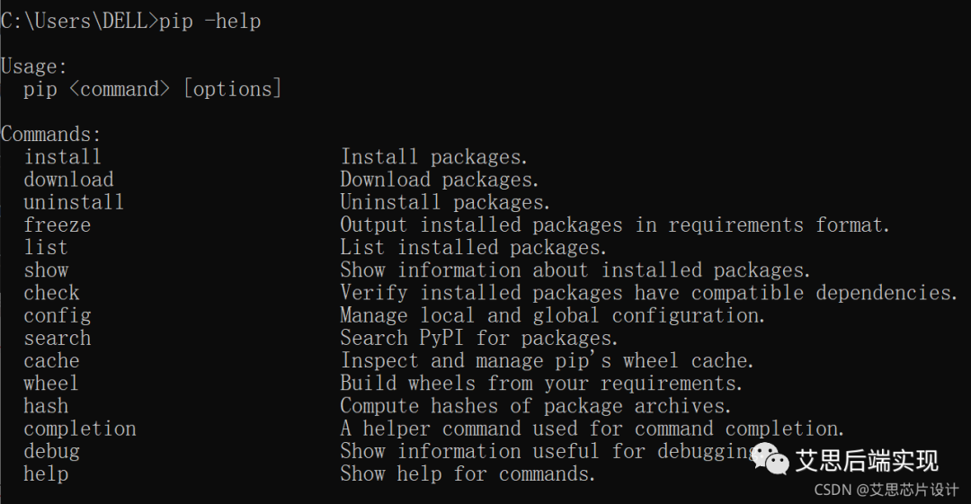The height and width of the screenshot is (504, 971).
Task: Click the "cache" command name
Action: click(51, 361)
